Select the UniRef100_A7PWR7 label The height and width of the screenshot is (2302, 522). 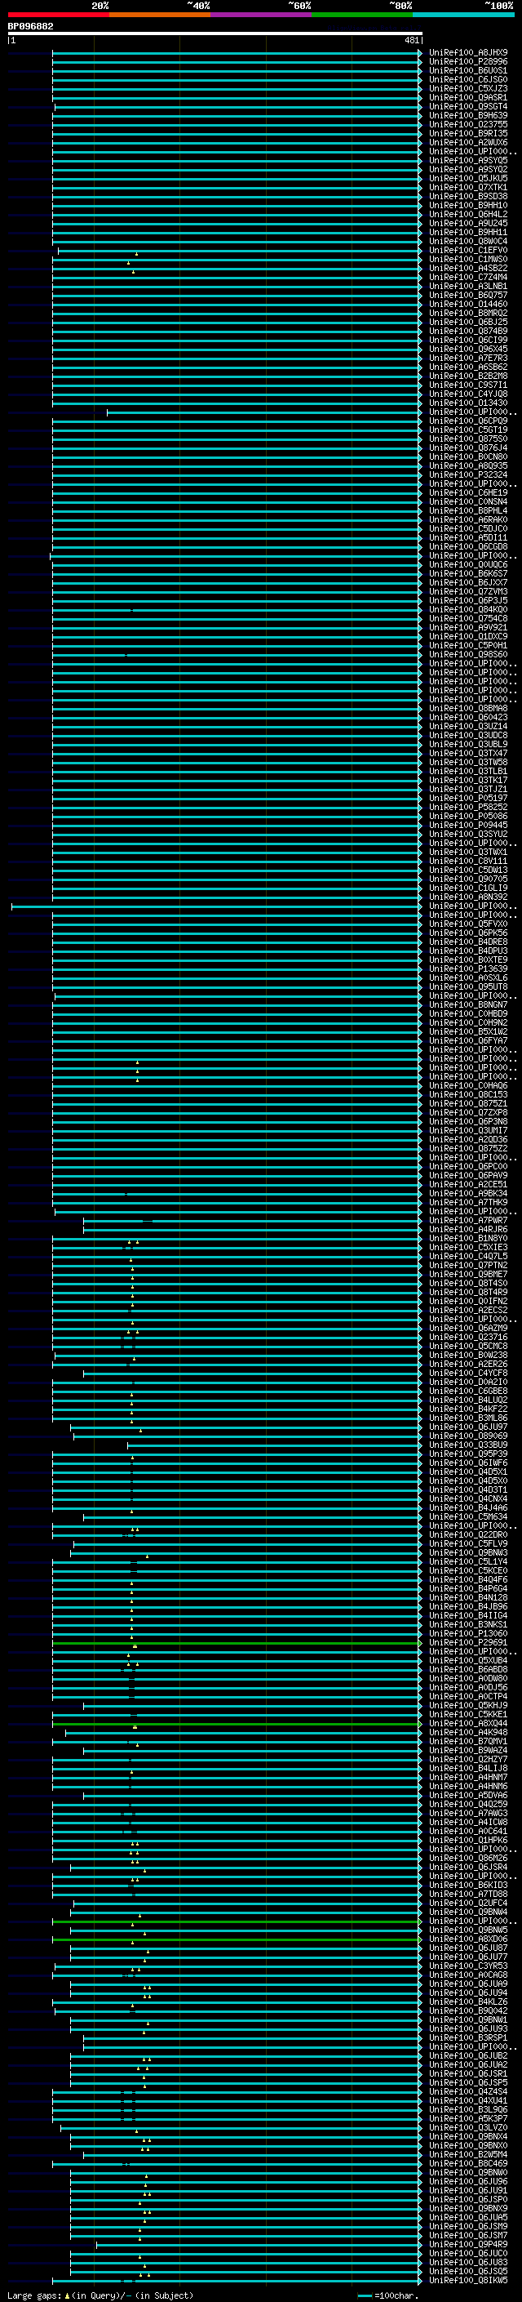coord(468,1220)
